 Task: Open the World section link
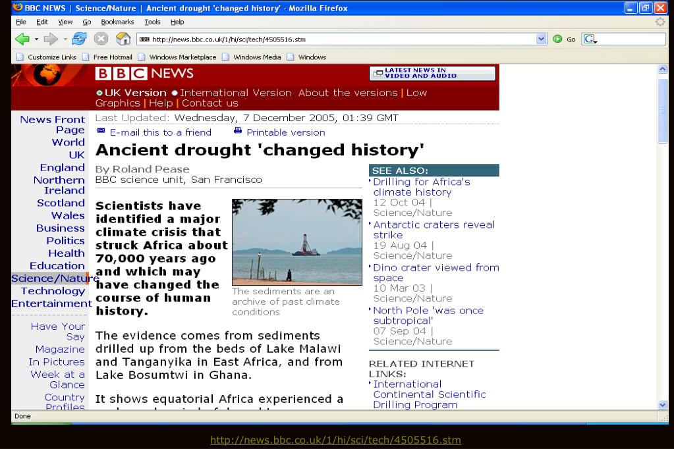[69, 142]
